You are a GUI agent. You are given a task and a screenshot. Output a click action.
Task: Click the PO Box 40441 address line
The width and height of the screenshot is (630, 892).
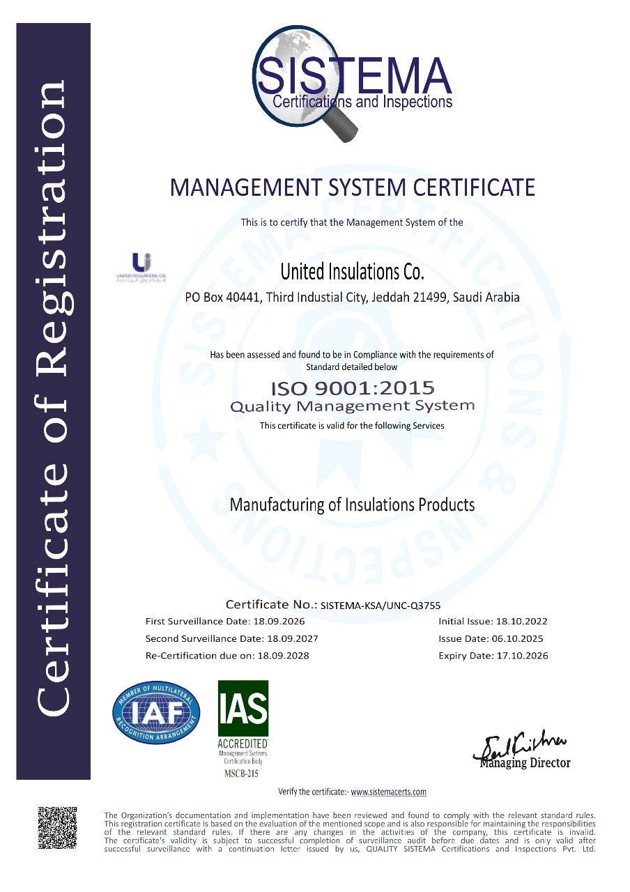352,298
